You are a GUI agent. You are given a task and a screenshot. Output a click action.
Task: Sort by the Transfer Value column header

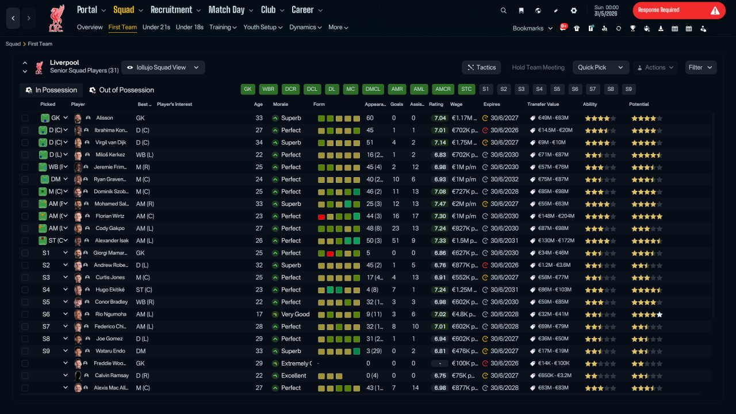(x=543, y=105)
